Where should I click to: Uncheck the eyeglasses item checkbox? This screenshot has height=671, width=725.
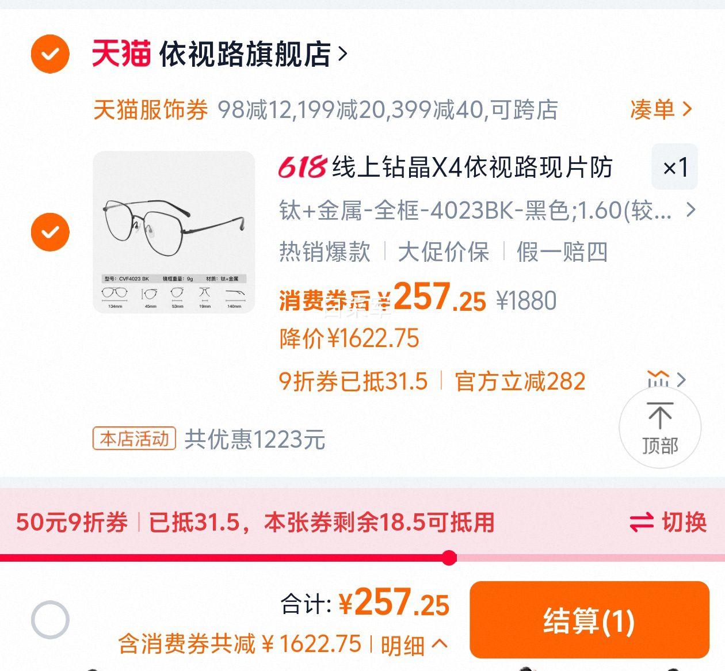point(50,232)
